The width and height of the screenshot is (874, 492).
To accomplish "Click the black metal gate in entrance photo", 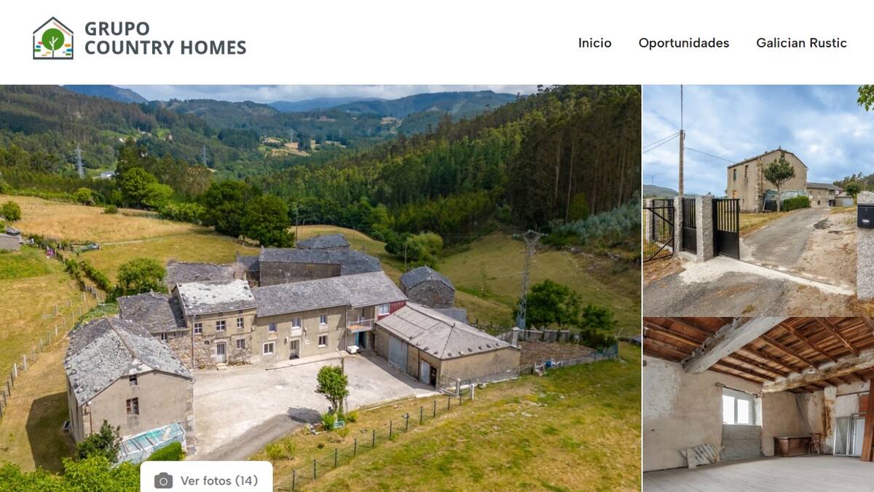I will (x=725, y=227).
